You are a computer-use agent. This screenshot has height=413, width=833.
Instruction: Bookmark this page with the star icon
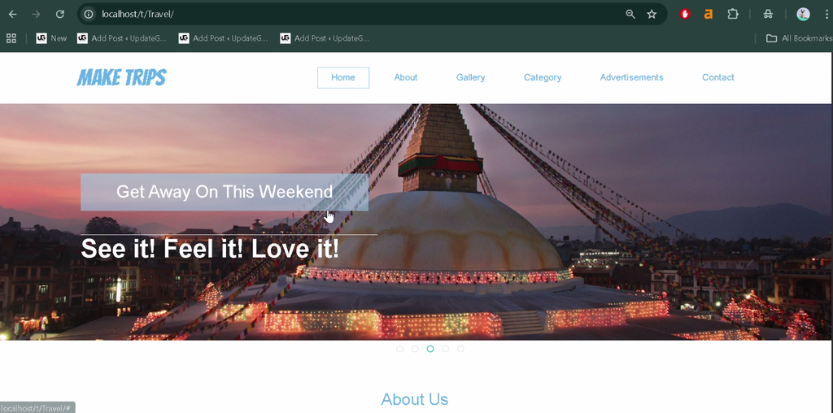[x=652, y=15]
